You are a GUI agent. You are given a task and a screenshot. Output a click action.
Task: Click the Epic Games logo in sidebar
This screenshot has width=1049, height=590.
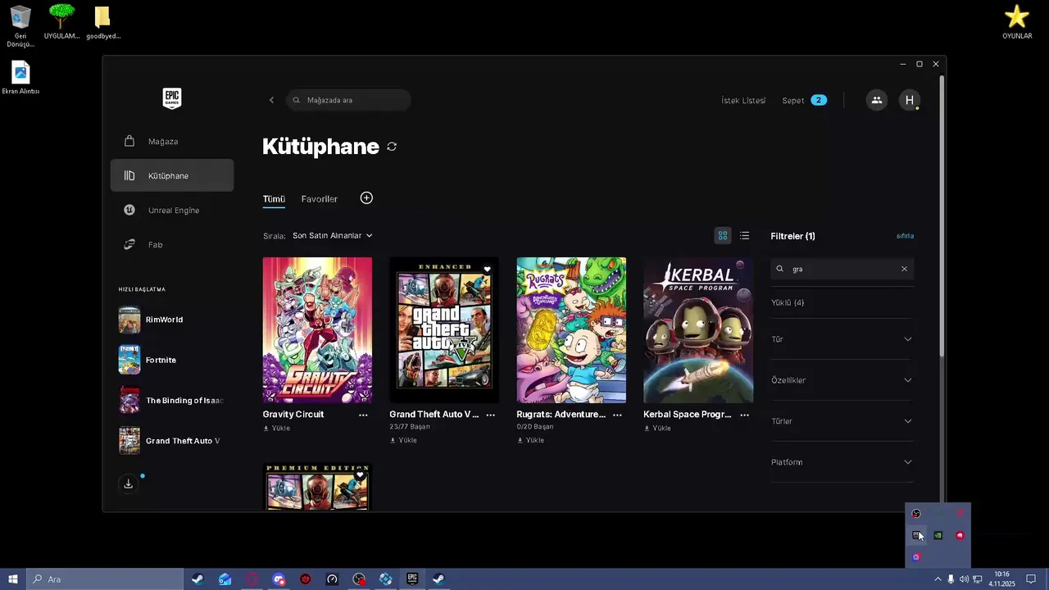pyautogui.click(x=171, y=99)
